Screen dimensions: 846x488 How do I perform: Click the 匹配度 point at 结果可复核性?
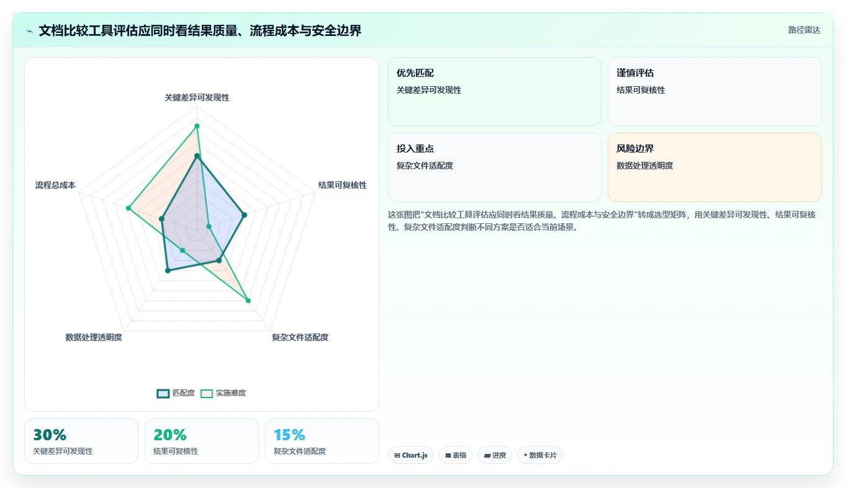244,215
